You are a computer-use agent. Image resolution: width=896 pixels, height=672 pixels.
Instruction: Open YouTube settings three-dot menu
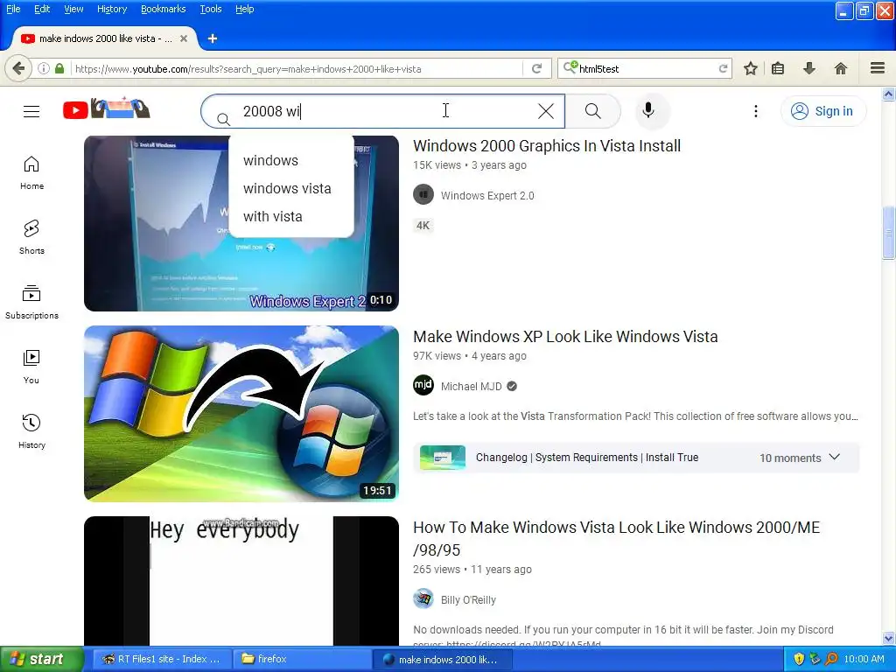755,111
